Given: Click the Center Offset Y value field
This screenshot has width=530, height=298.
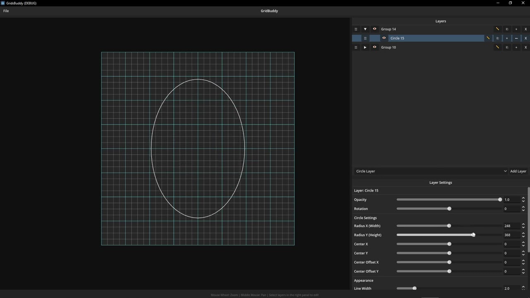Looking at the screenshot, I should (511, 271).
